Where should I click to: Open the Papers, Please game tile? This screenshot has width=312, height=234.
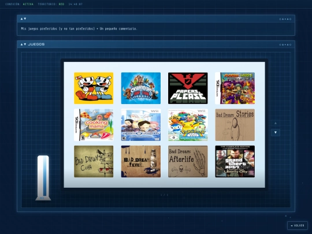188,88
